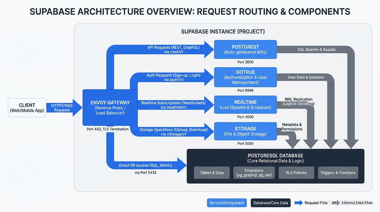Click the 'POSTGRESQL DATABASE' heading text

coord(275,156)
